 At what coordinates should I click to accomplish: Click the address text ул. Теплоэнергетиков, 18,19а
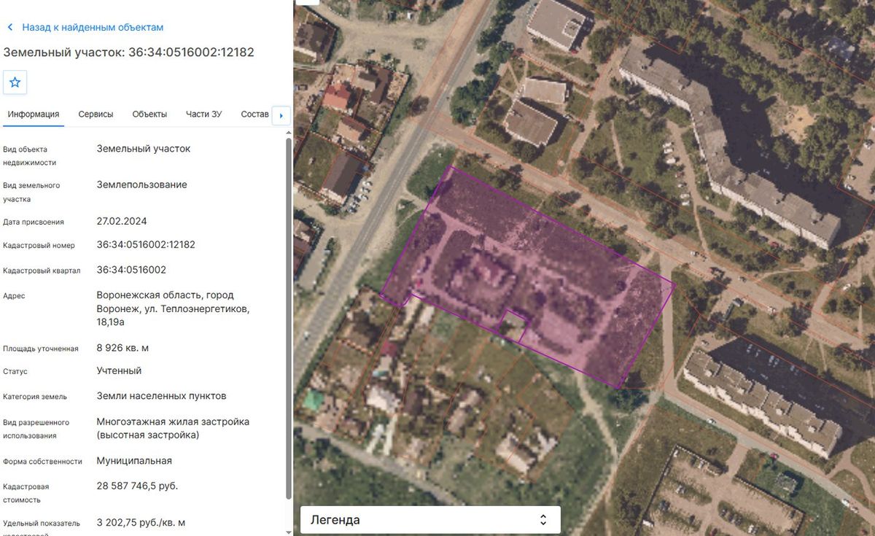[174, 316]
